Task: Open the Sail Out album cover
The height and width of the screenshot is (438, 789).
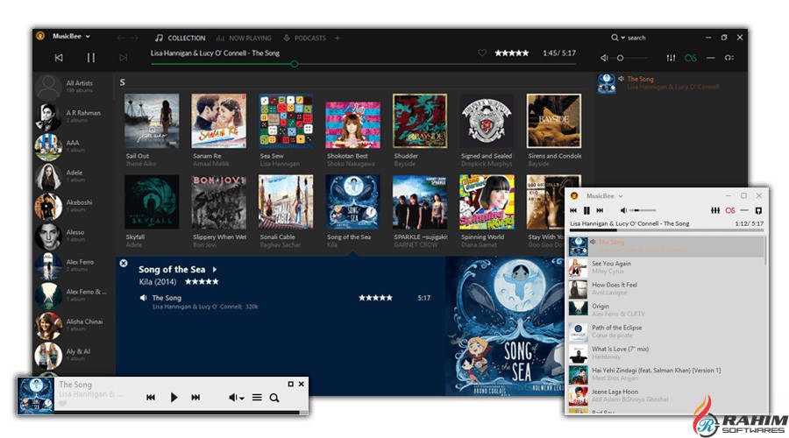Action: (x=152, y=121)
